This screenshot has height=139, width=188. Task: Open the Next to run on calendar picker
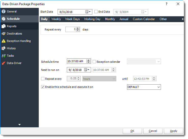(87, 70)
